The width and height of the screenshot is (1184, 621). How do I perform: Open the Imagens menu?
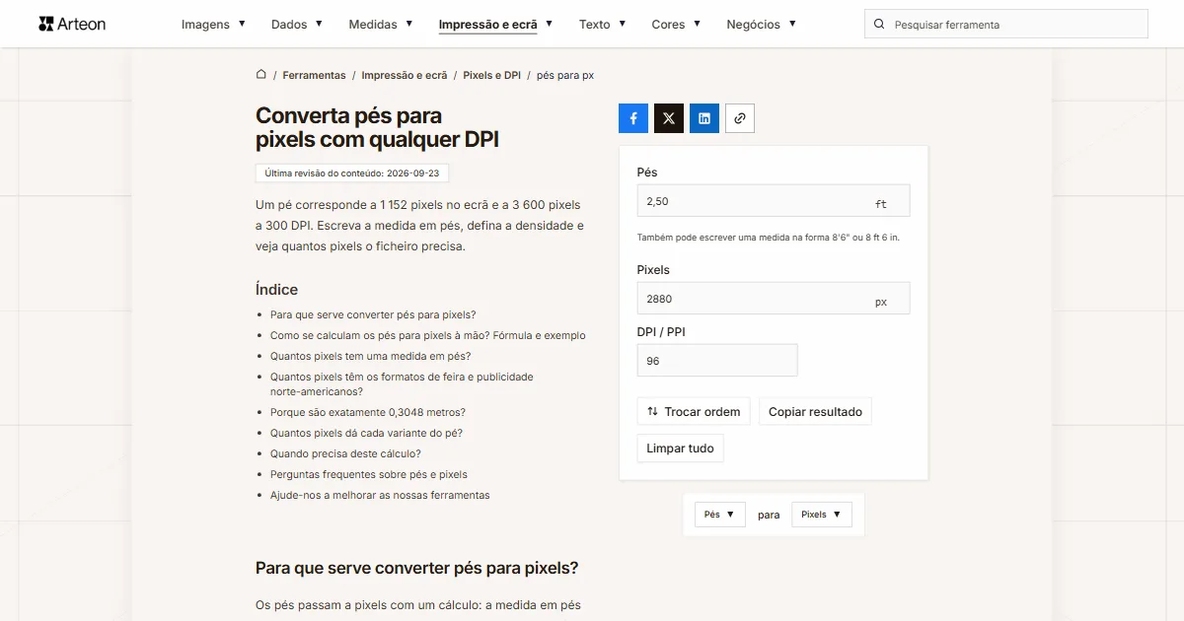tap(213, 25)
